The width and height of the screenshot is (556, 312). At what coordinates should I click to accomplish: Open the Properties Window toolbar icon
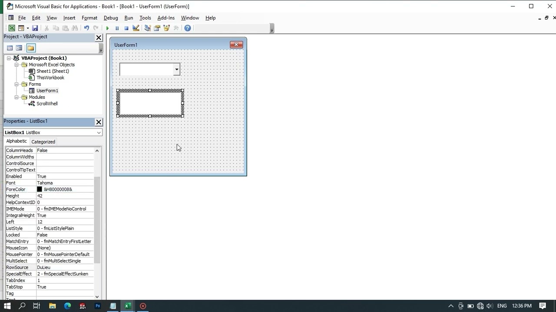(157, 28)
